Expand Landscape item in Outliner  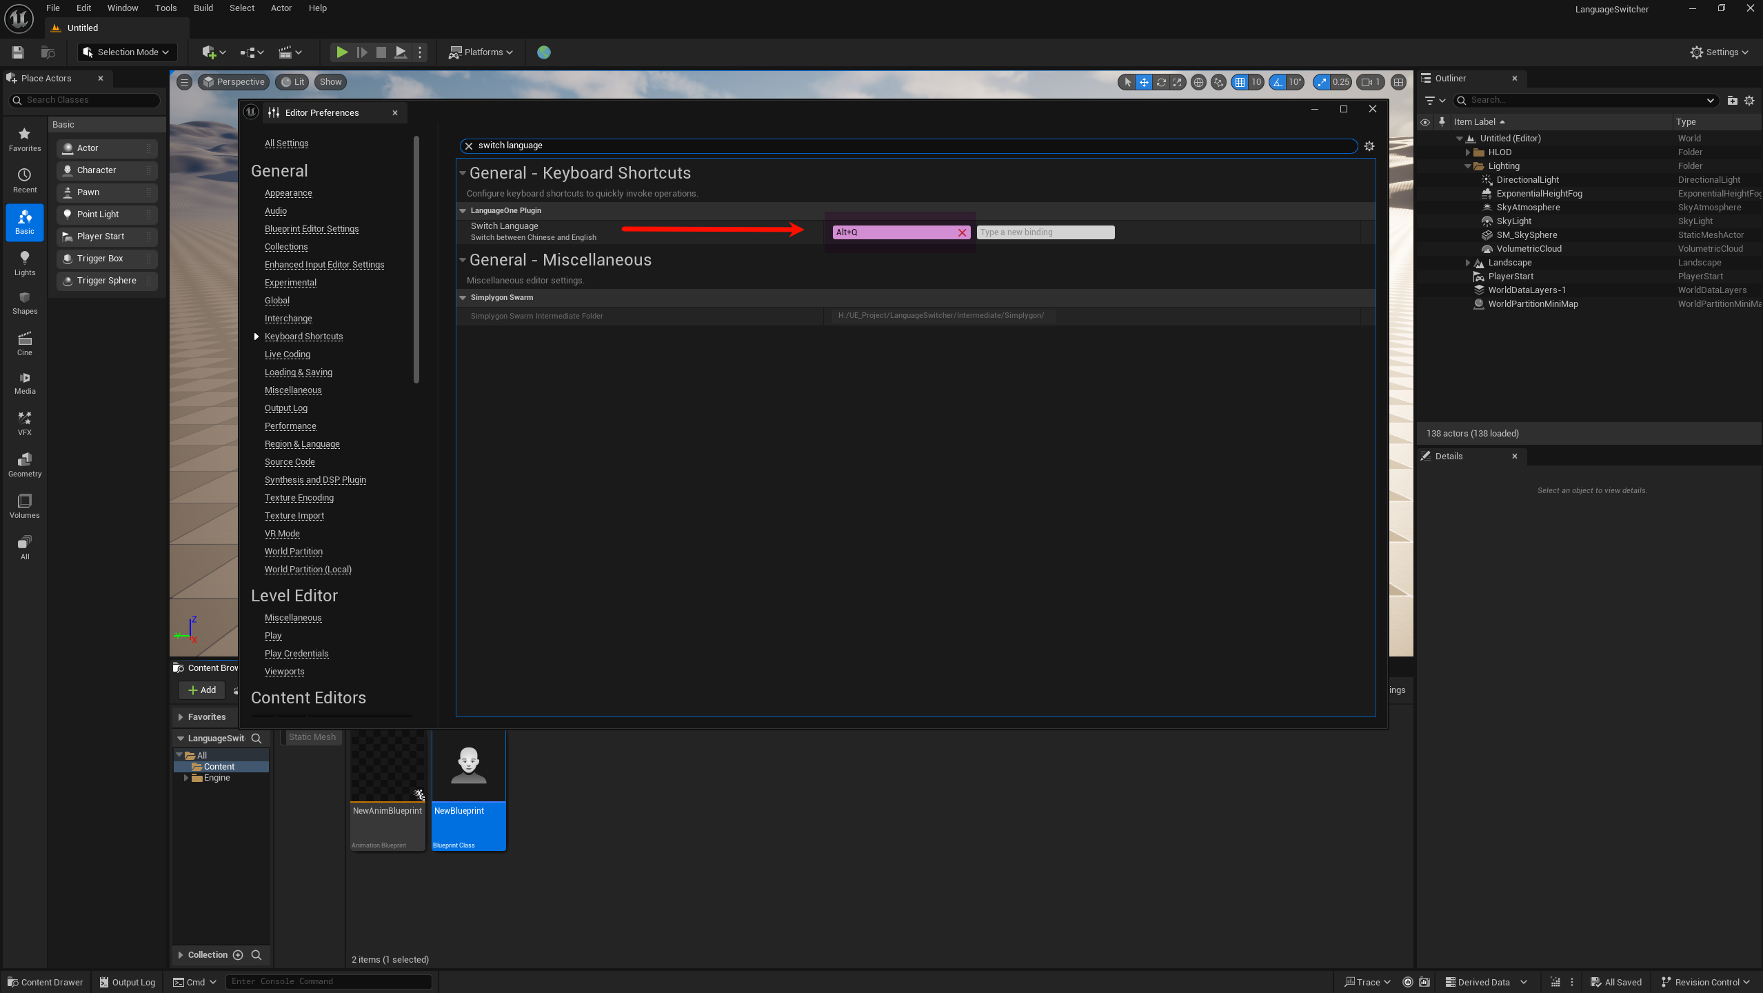[x=1467, y=263]
